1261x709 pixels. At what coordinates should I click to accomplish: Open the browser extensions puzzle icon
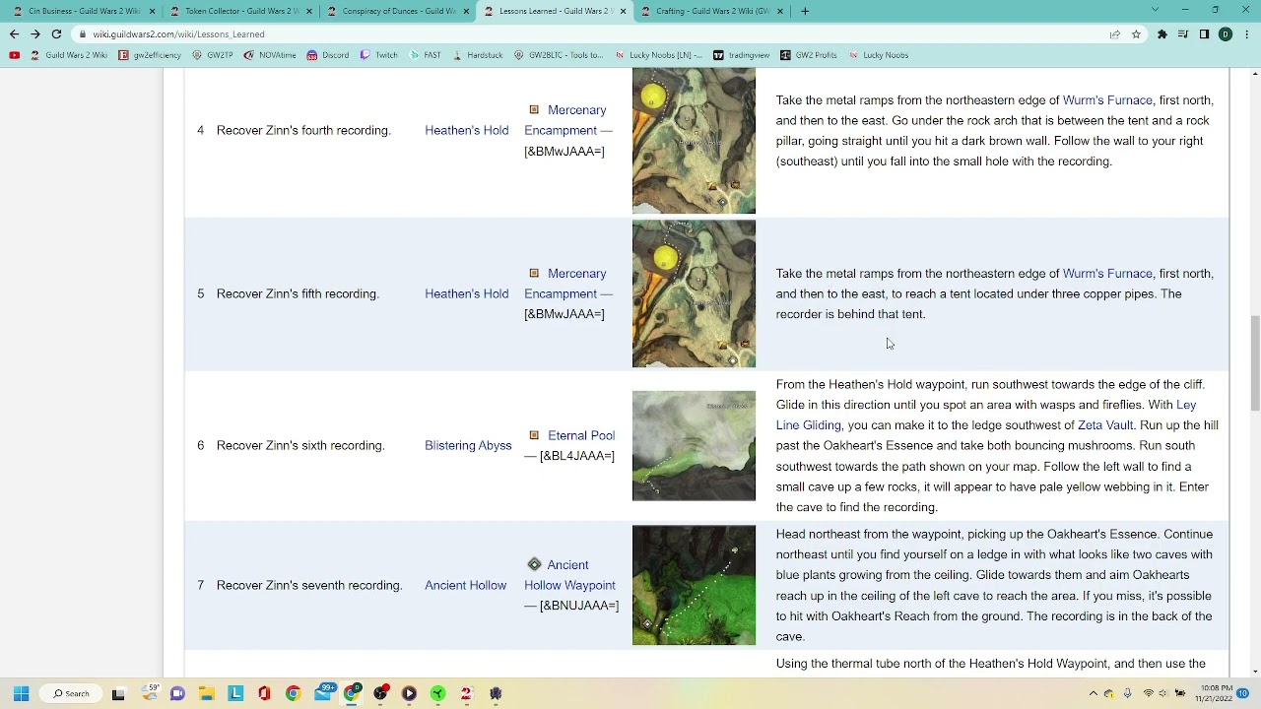[x=1162, y=34]
